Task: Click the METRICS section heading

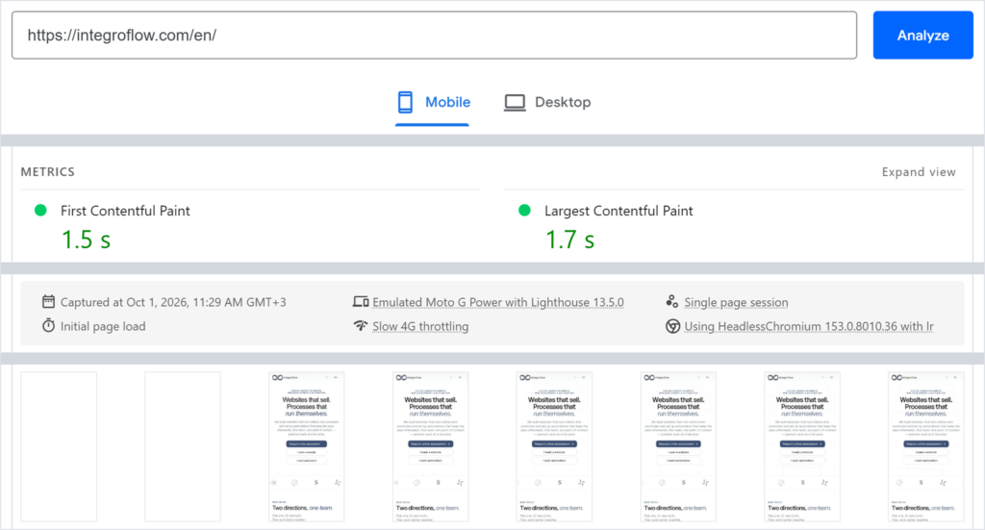Action: 48,172
